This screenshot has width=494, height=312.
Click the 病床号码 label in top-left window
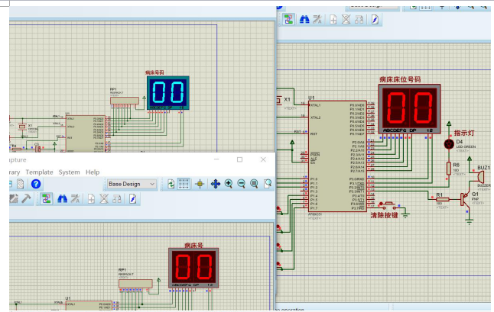(x=154, y=72)
